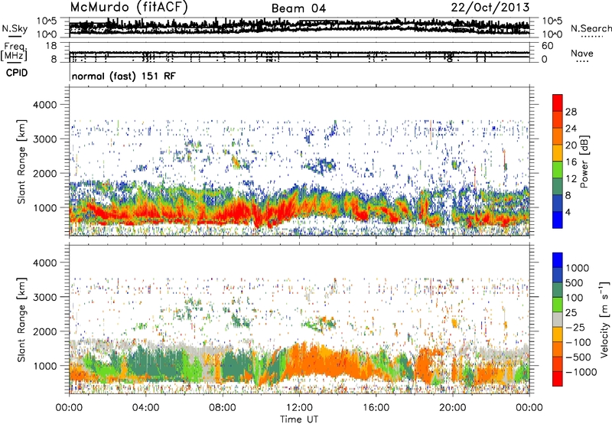
Task: Click the '20:00' time tick label
Action: tap(452, 408)
